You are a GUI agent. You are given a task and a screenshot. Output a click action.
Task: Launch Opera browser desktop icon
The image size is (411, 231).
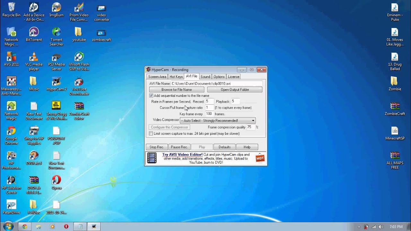(57, 183)
